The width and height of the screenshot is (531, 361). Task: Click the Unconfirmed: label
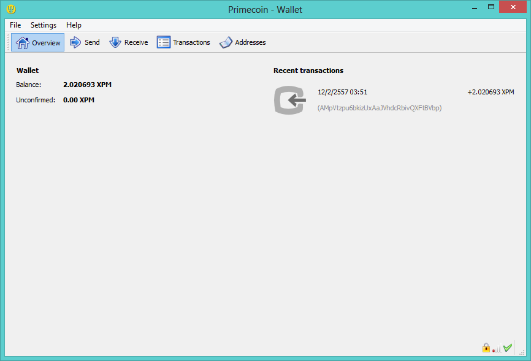[36, 100]
